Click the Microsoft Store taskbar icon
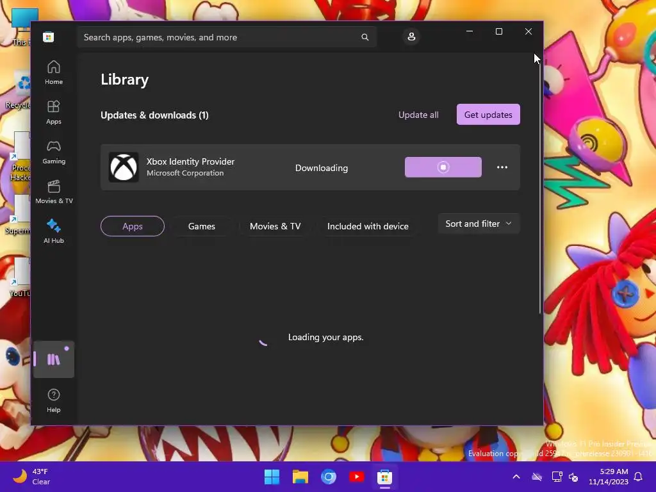Viewport: 656px width, 492px height. (x=384, y=477)
